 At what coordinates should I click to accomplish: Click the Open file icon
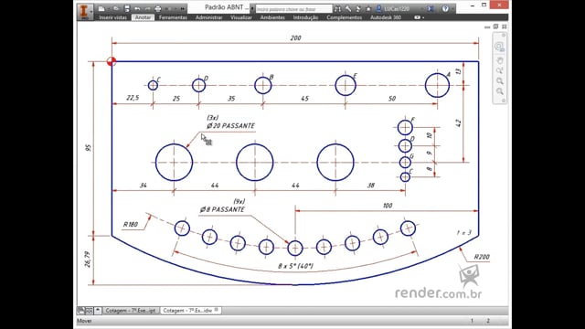[x=116, y=8]
